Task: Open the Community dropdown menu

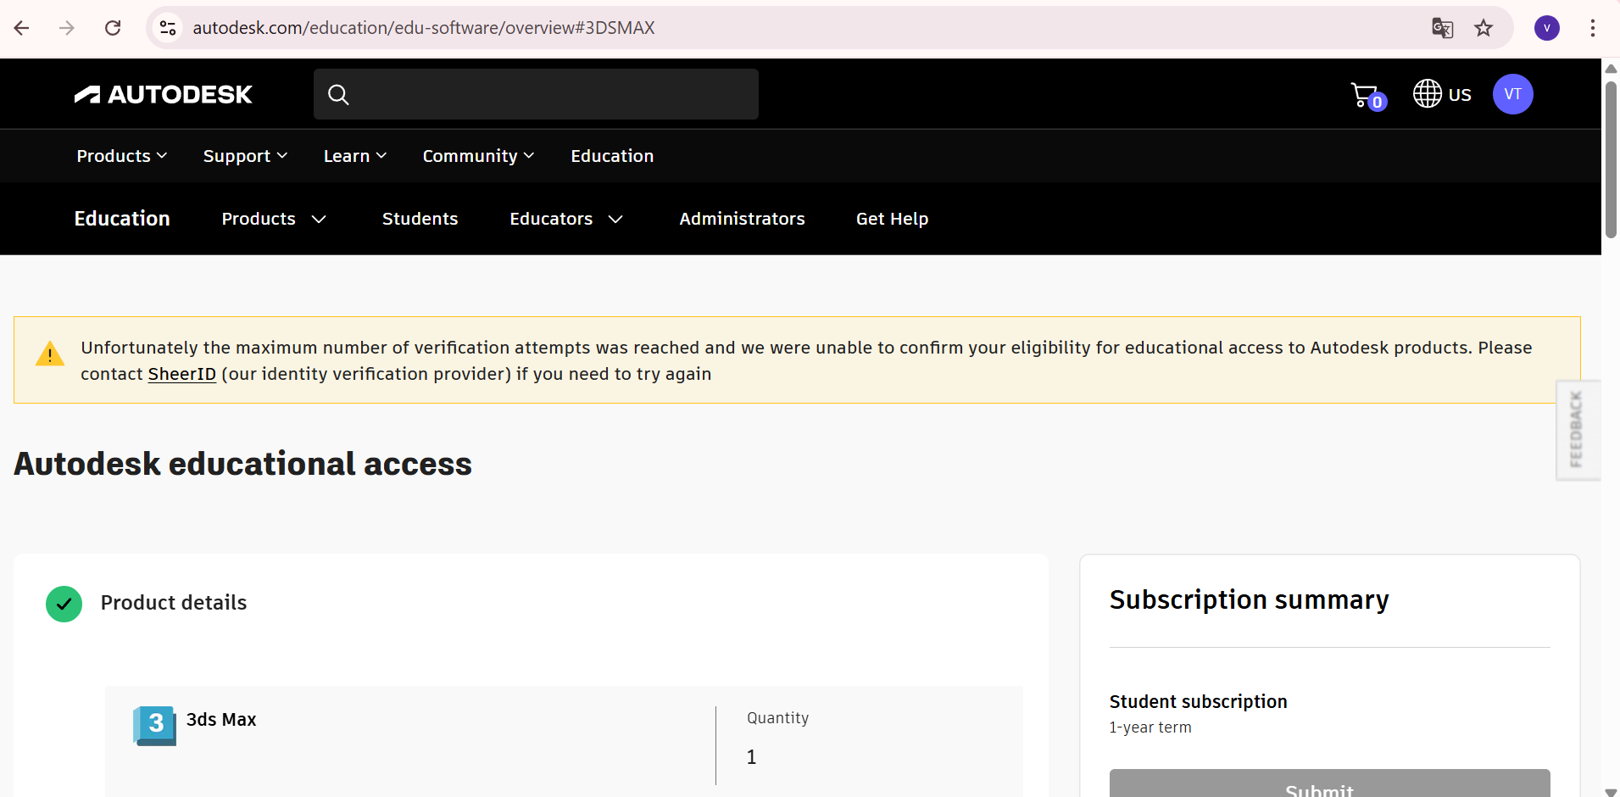Action: (478, 156)
